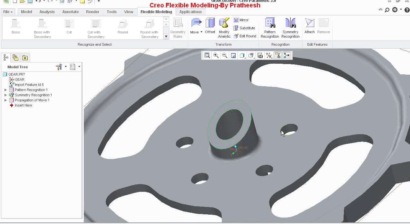Expand Symmetry Recognition 1 tree node
Viewport: 410px width, 224px height.
tap(5, 95)
